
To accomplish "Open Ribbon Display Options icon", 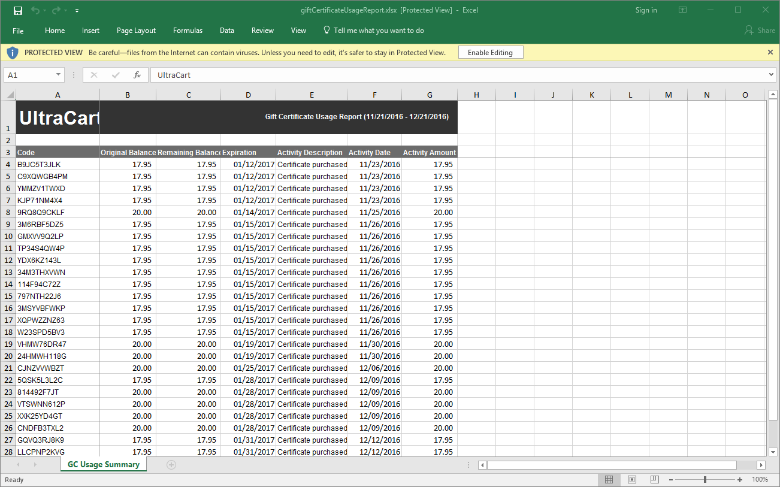I will pos(682,10).
